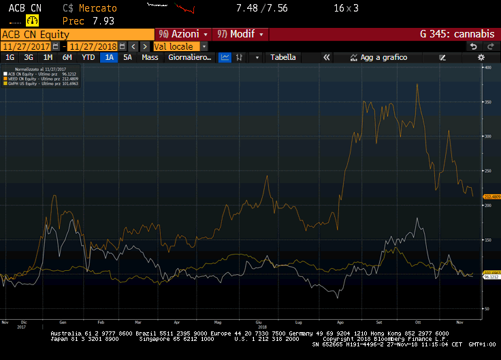The height and width of the screenshot is (360, 501).
Task: Click the 7.48 / 7.56 bid-ask quote
Action: click(262, 8)
